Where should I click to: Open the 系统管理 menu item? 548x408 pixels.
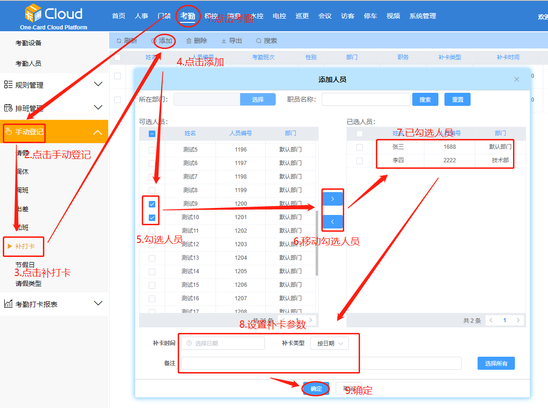(422, 15)
